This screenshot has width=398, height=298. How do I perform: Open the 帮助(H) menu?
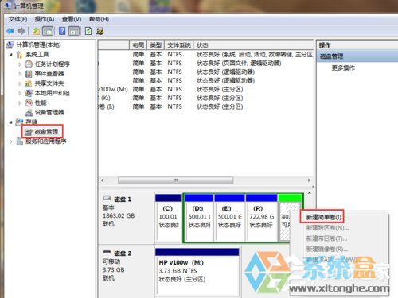(99, 19)
